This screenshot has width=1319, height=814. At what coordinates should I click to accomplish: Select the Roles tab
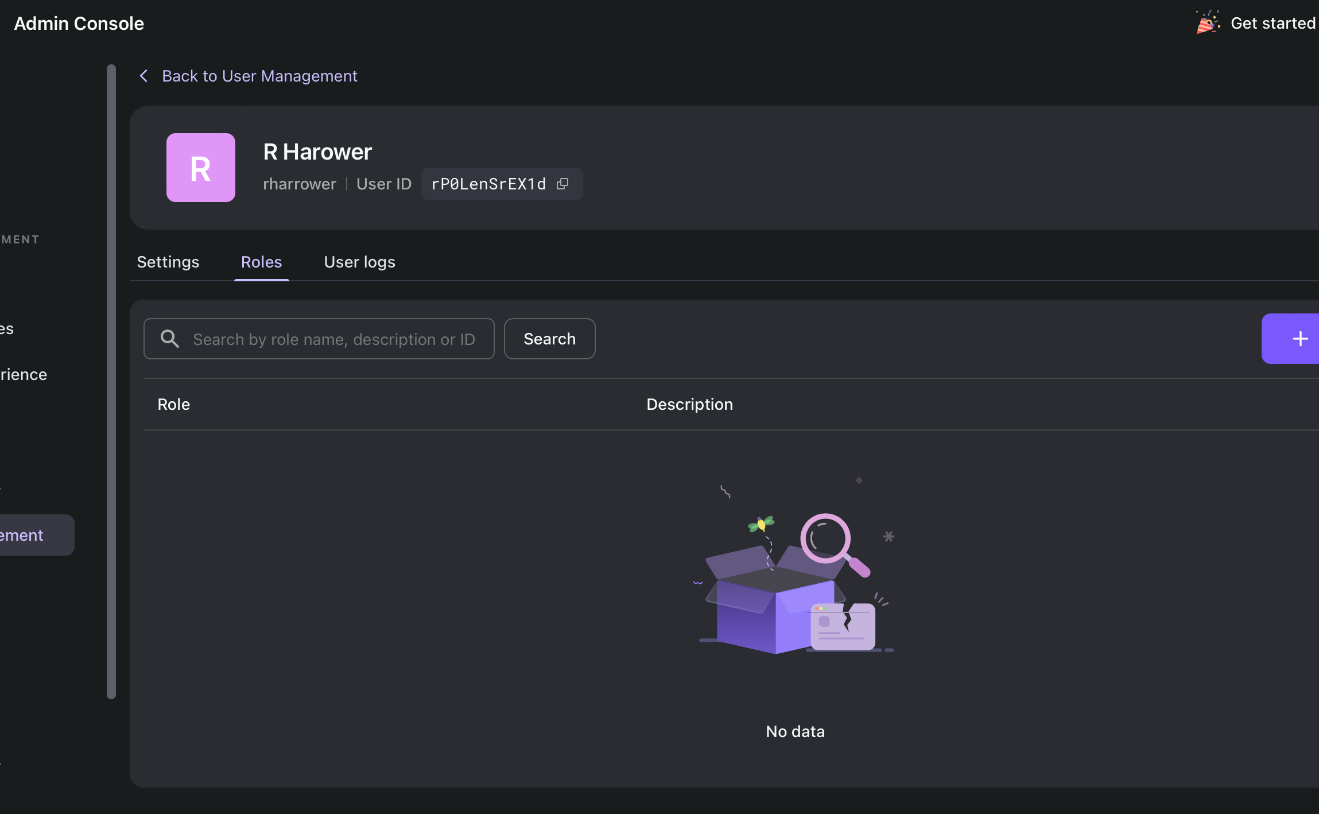tap(261, 262)
